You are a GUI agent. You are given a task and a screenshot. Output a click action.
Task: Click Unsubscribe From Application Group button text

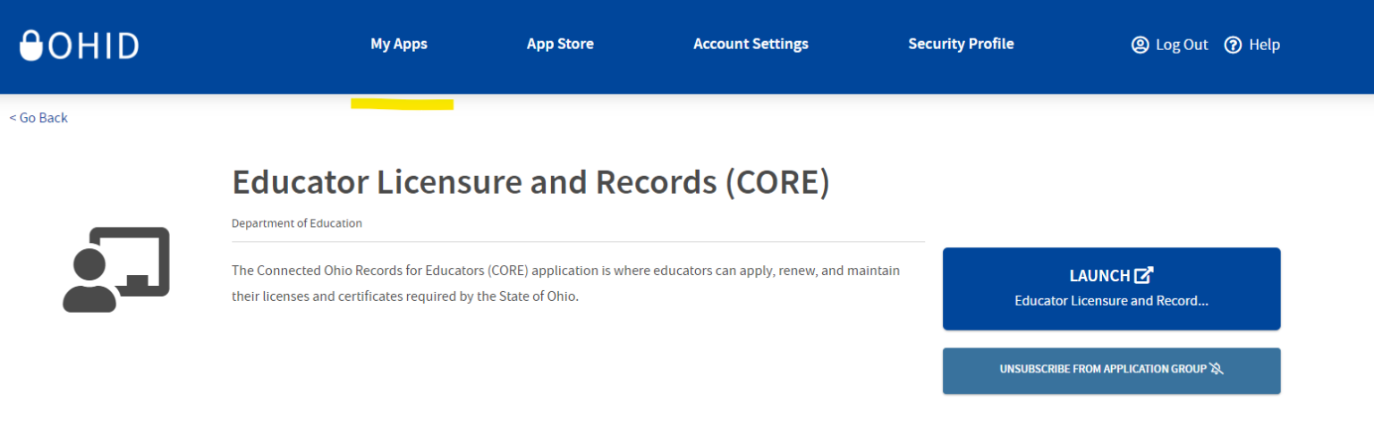(1103, 369)
